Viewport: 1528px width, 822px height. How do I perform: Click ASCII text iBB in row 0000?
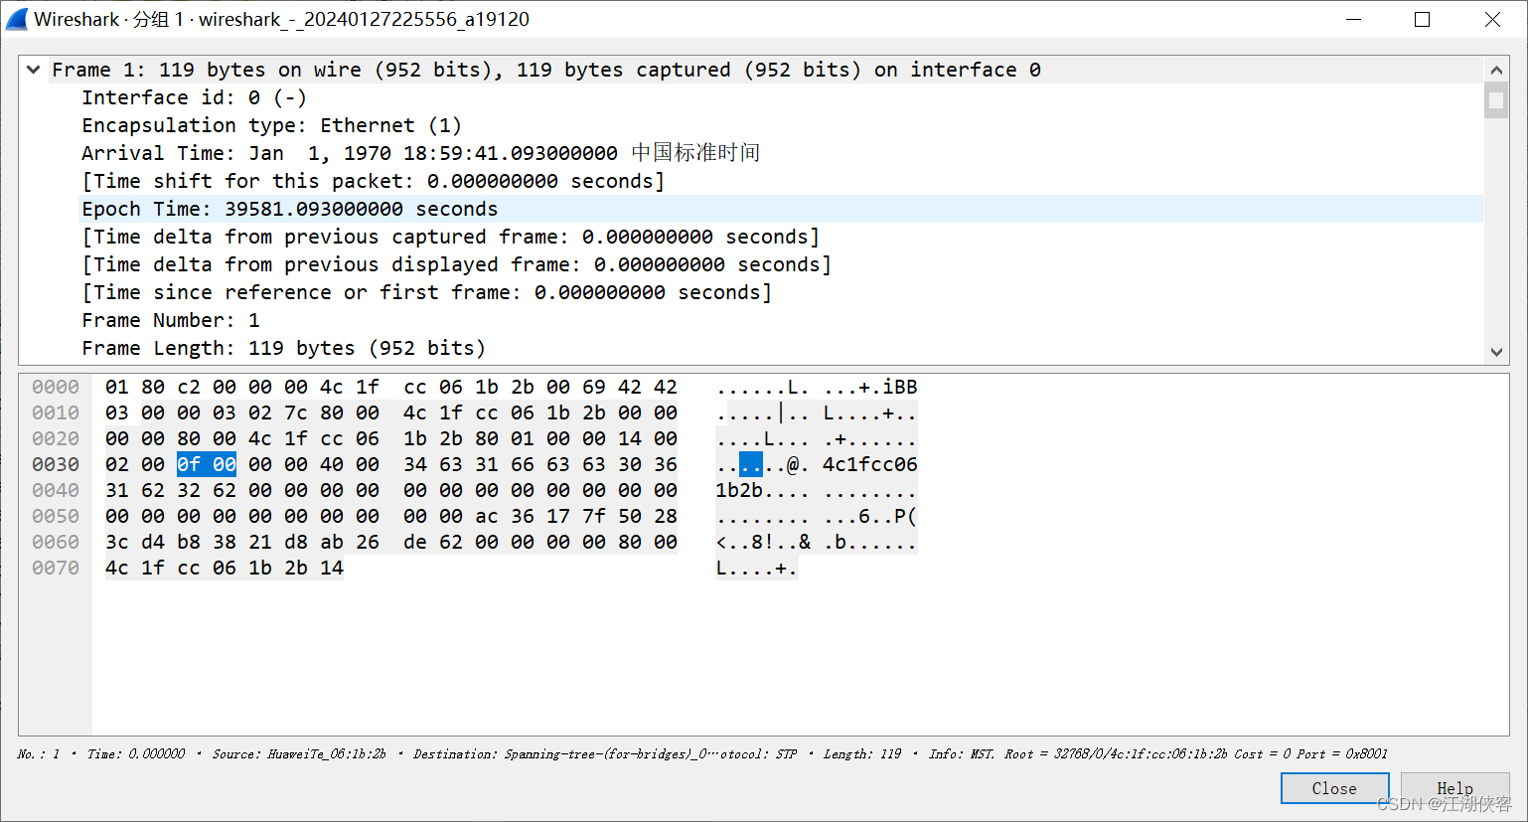900,387
